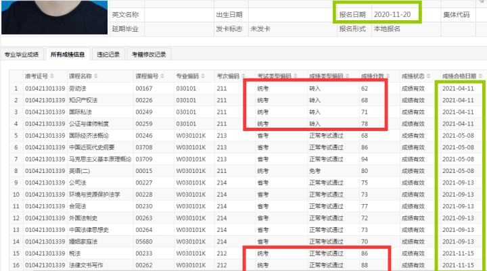The image size is (487, 271).
Task: Click the 英文名称 value field
Action: 179,15
